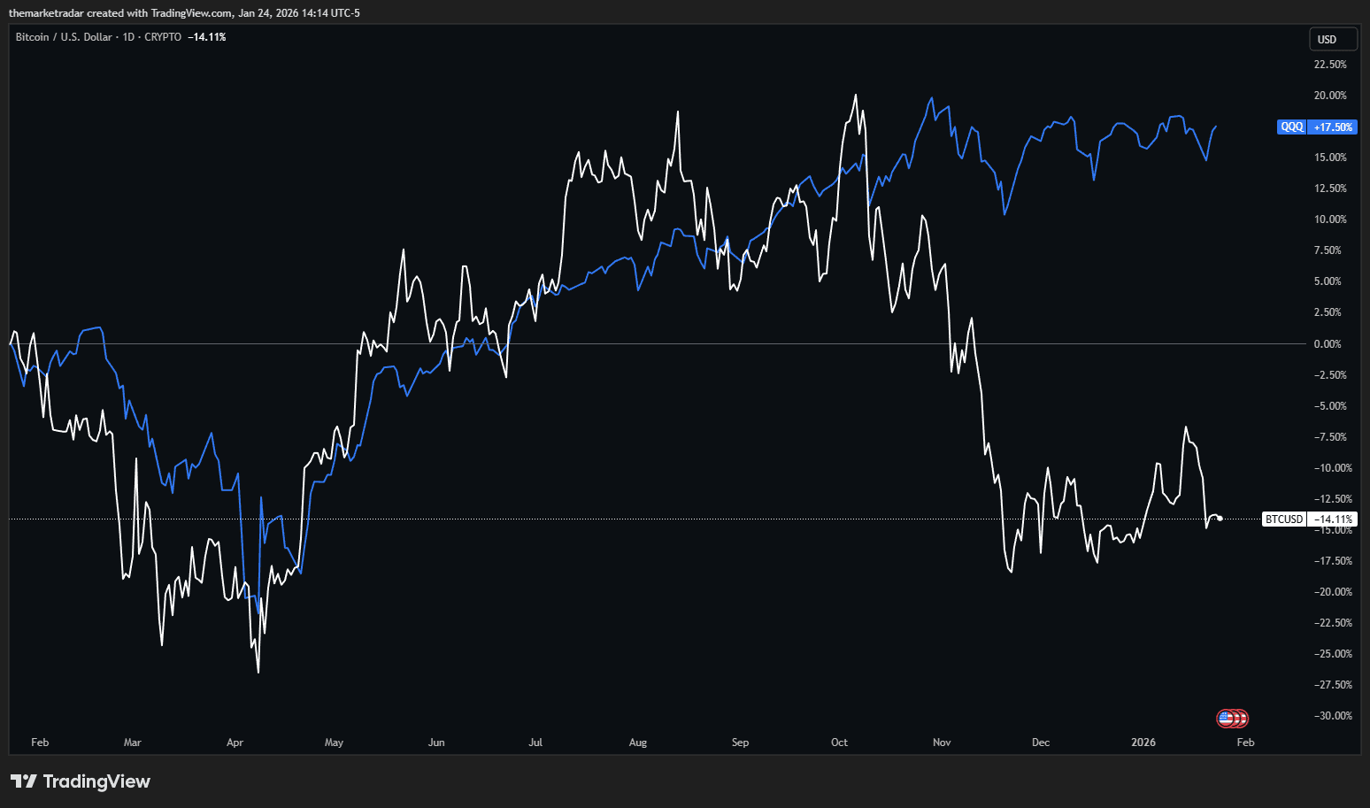Click the dotted BTCUSD price level line
This screenshot has width=1370, height=808.
pos(620,519)
